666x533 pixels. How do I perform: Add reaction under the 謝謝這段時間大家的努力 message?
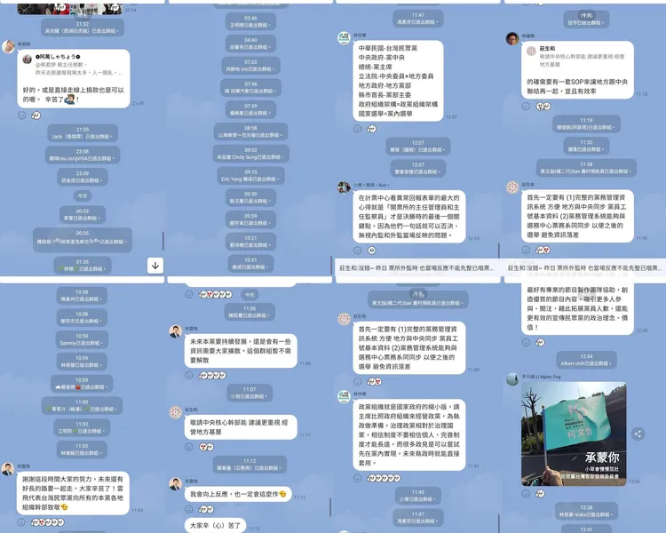[x=20, y=522]
